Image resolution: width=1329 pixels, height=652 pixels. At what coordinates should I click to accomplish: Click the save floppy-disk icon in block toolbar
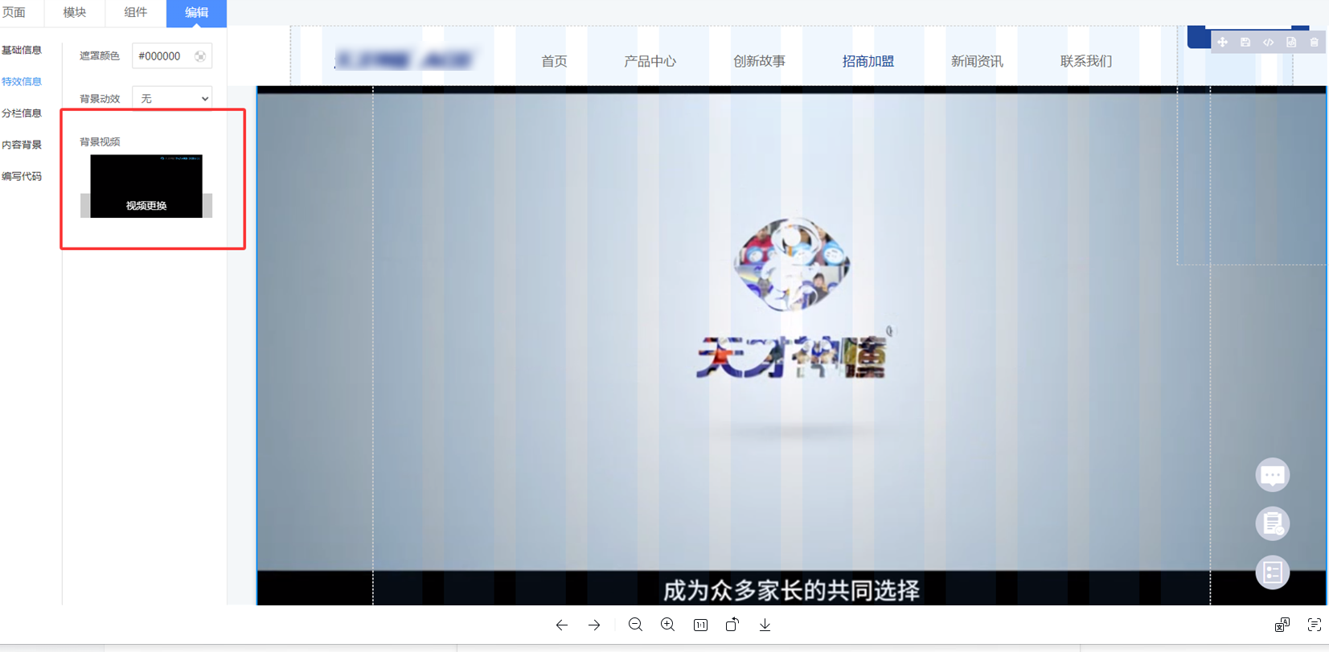pos(1245,43)
